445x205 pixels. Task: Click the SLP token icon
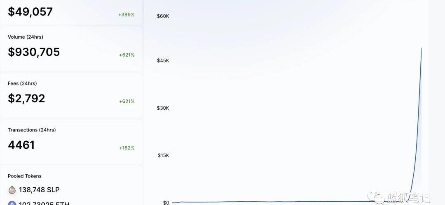point(12,190)
